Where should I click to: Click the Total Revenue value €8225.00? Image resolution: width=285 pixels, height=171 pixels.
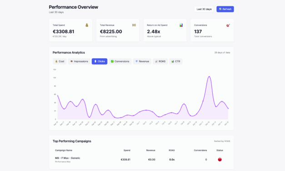point(111,32)
